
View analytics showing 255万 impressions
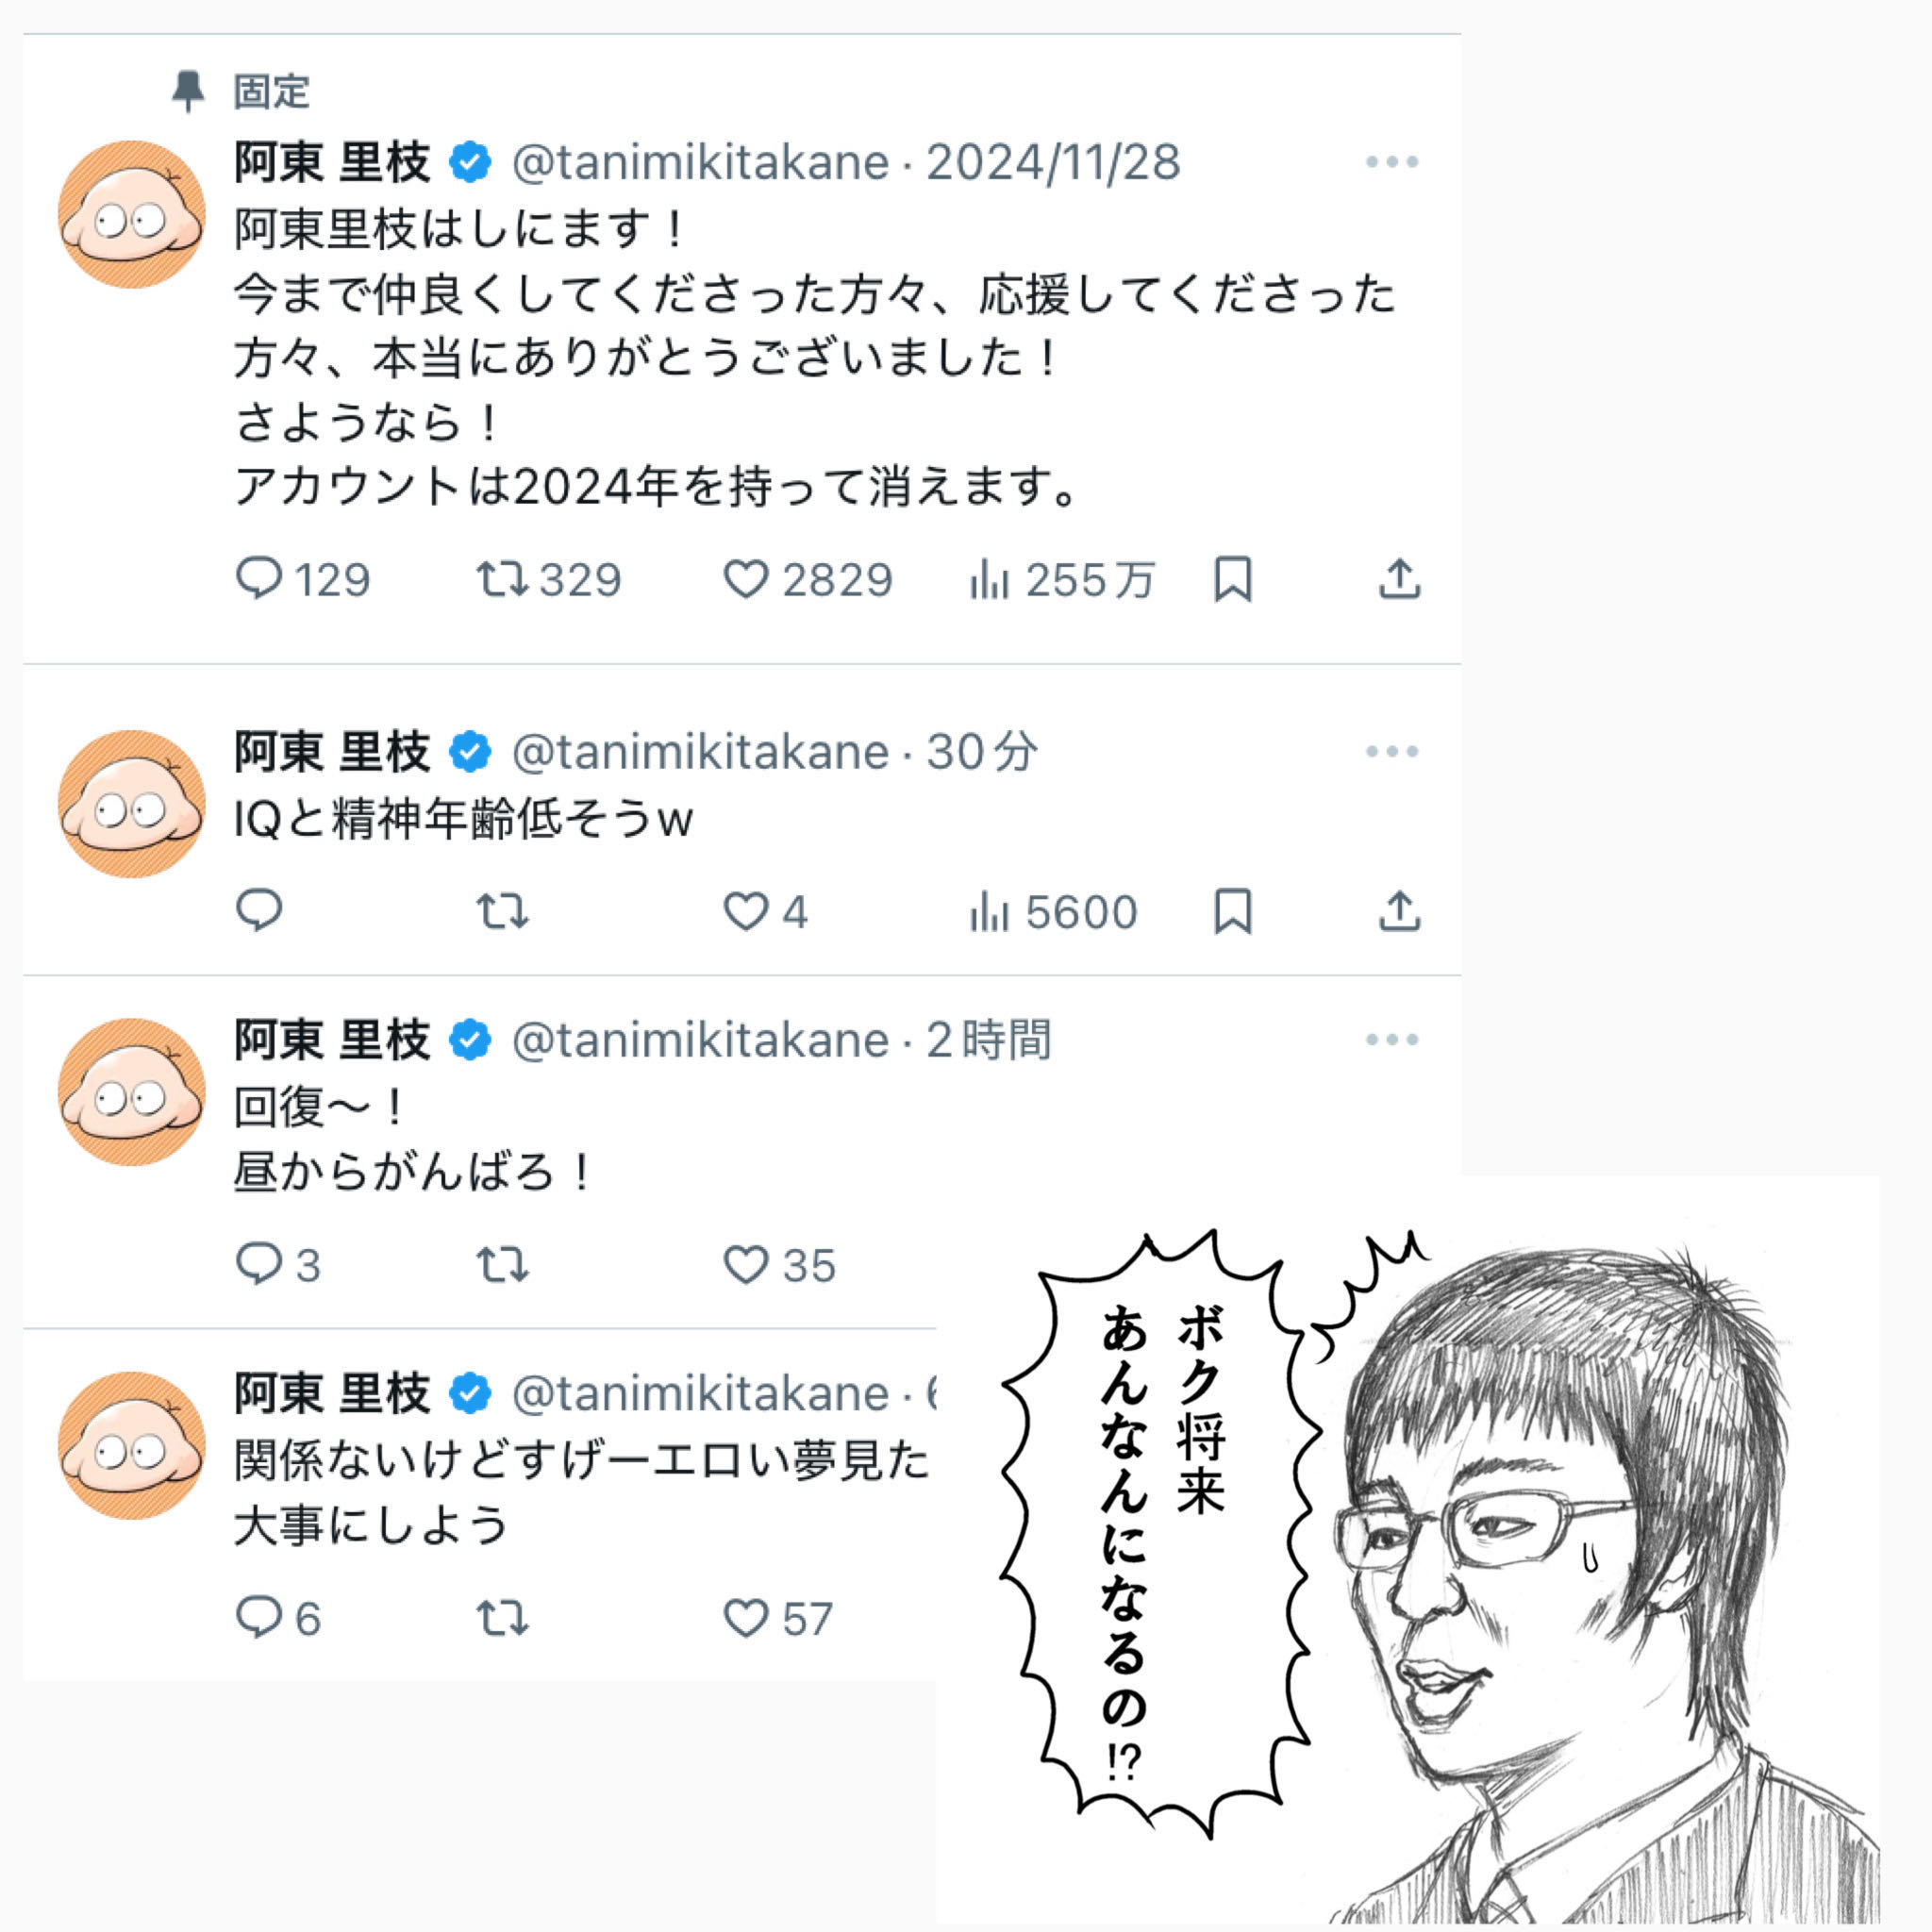point(1062,579)
